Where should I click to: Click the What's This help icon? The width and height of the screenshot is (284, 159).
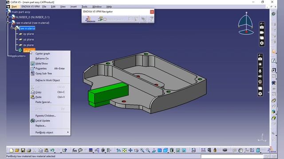coord(64,150)
